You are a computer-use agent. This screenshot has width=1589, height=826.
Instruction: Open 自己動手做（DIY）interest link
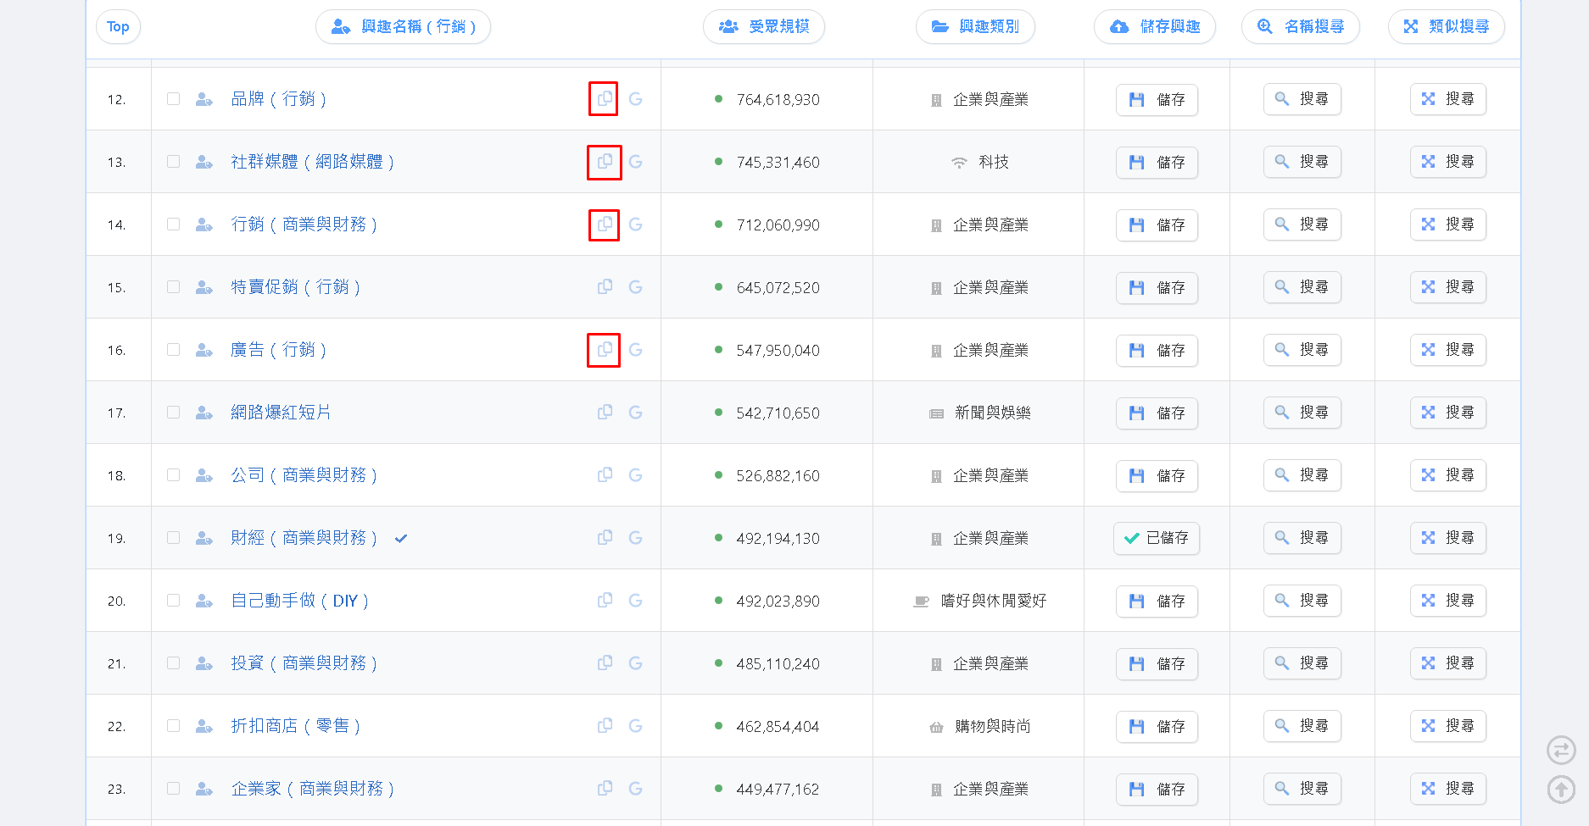pos(300,601)
